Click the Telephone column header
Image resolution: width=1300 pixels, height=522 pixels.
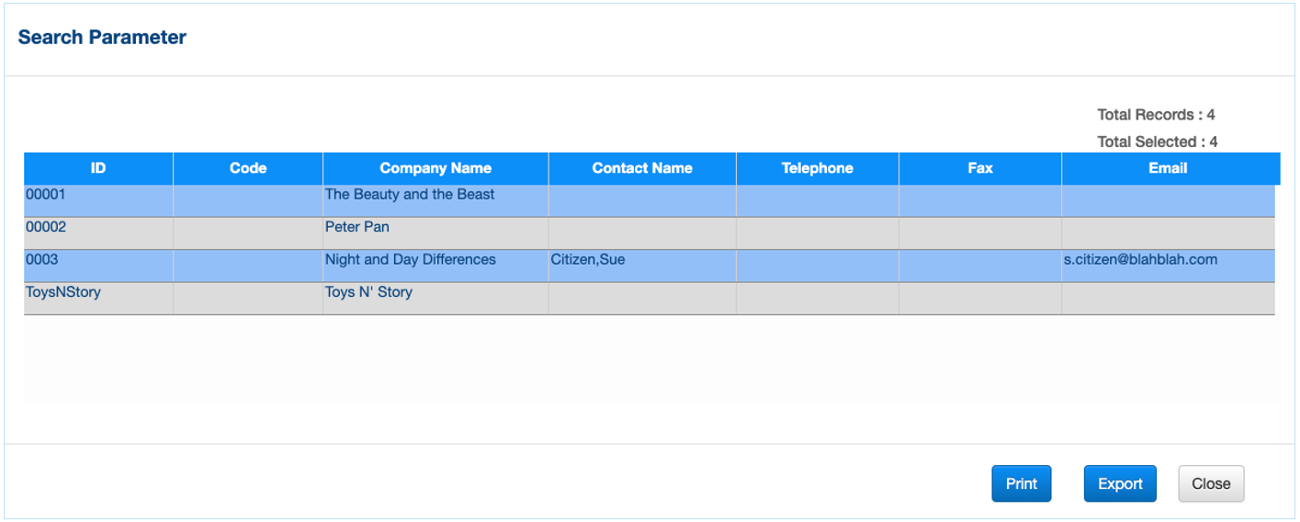[x=817, y=168]
